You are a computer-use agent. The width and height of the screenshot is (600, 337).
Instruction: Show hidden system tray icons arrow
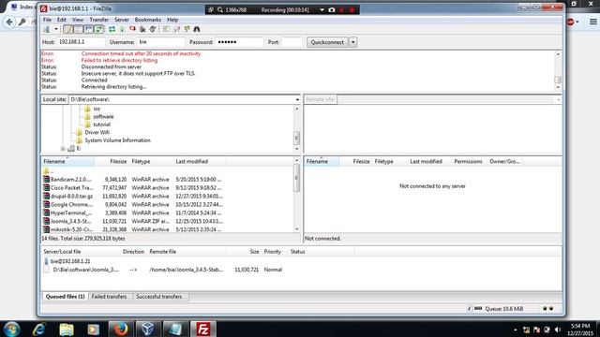pyautogui.click(x=516, y=330)
